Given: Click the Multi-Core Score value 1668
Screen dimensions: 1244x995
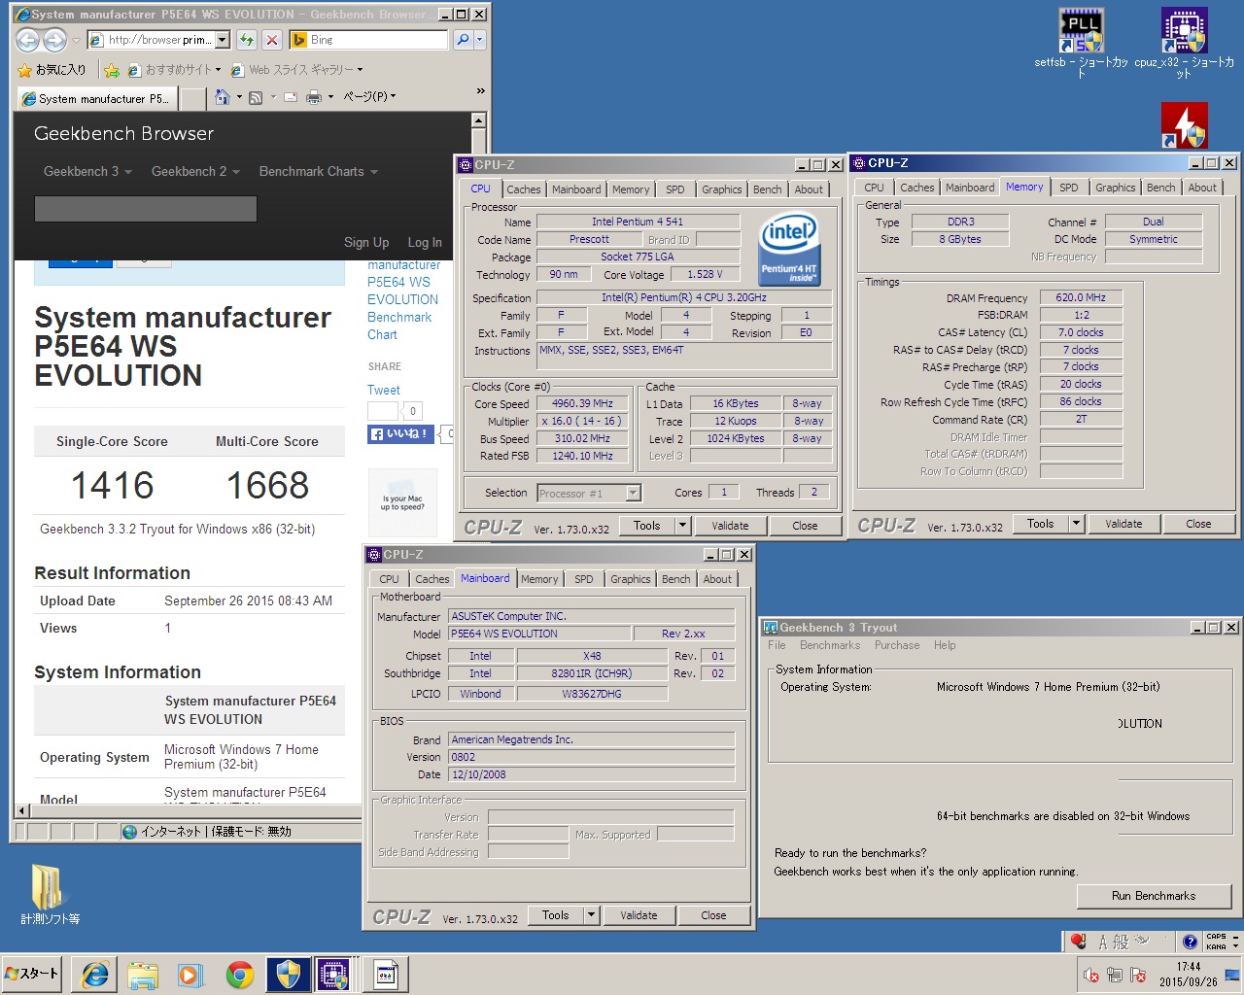Looking at the screenshot, I should click(x=267, y=485).
